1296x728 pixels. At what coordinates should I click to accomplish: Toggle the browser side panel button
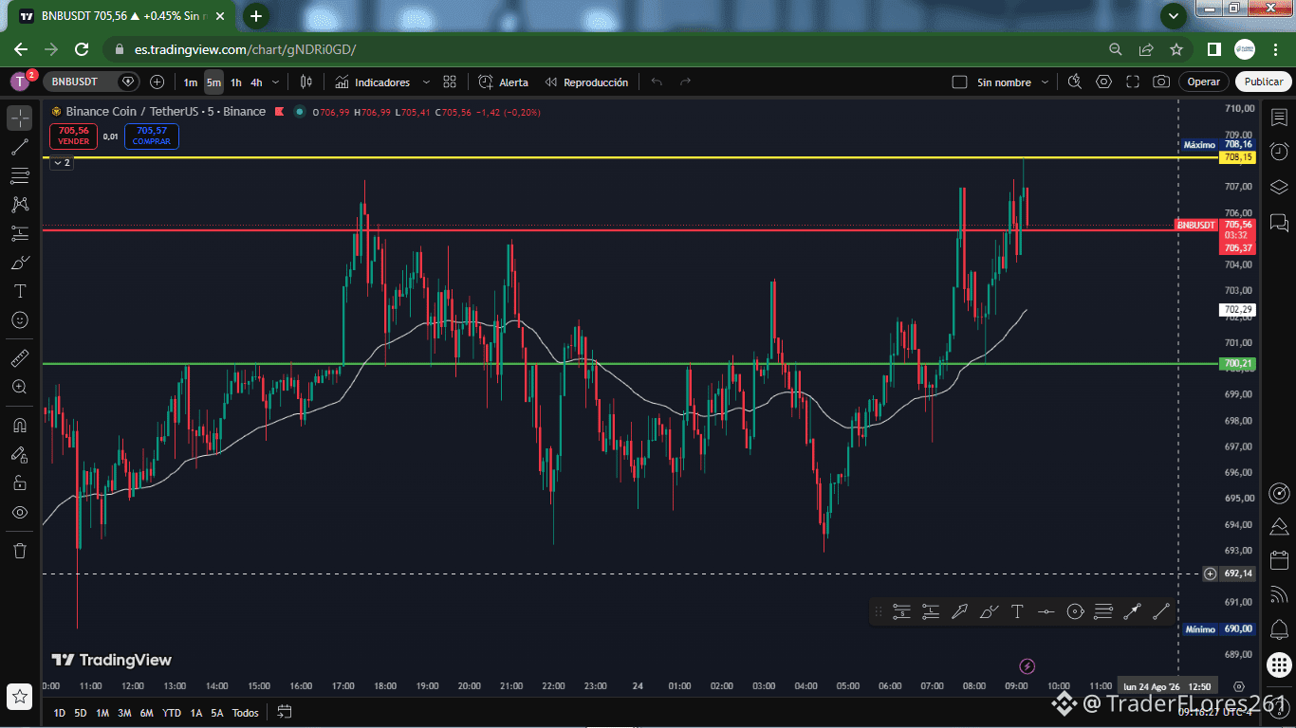1213,49
